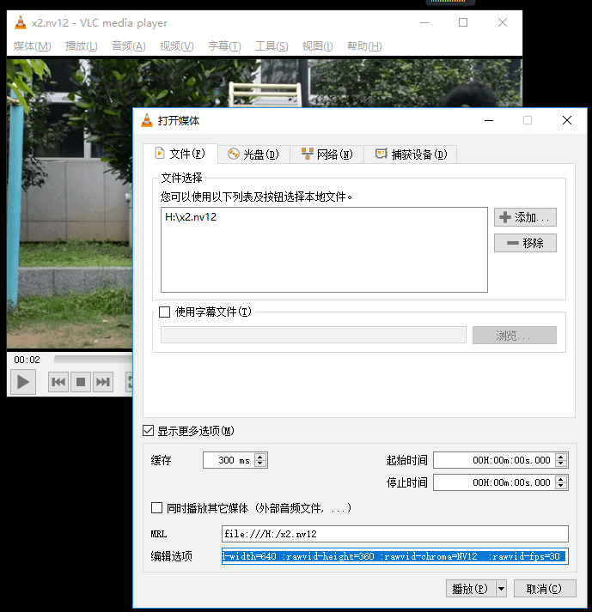
Task: Remove selected file with 移除 button
Action: click(x=525, y=243)
